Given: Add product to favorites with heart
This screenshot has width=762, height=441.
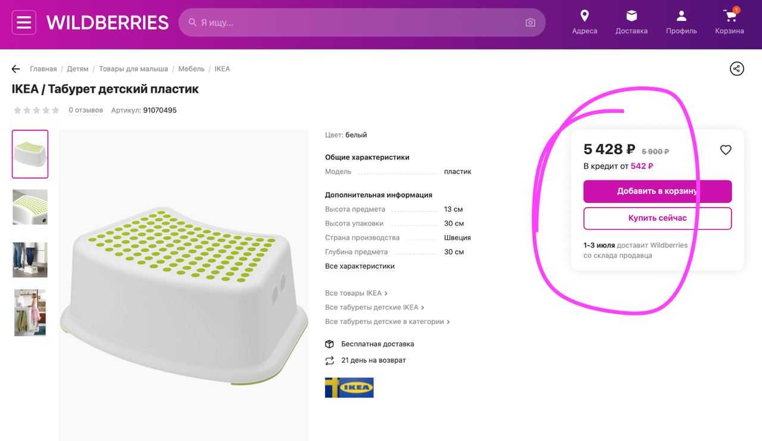Looking at the screenshot, I should pos(726,150).
